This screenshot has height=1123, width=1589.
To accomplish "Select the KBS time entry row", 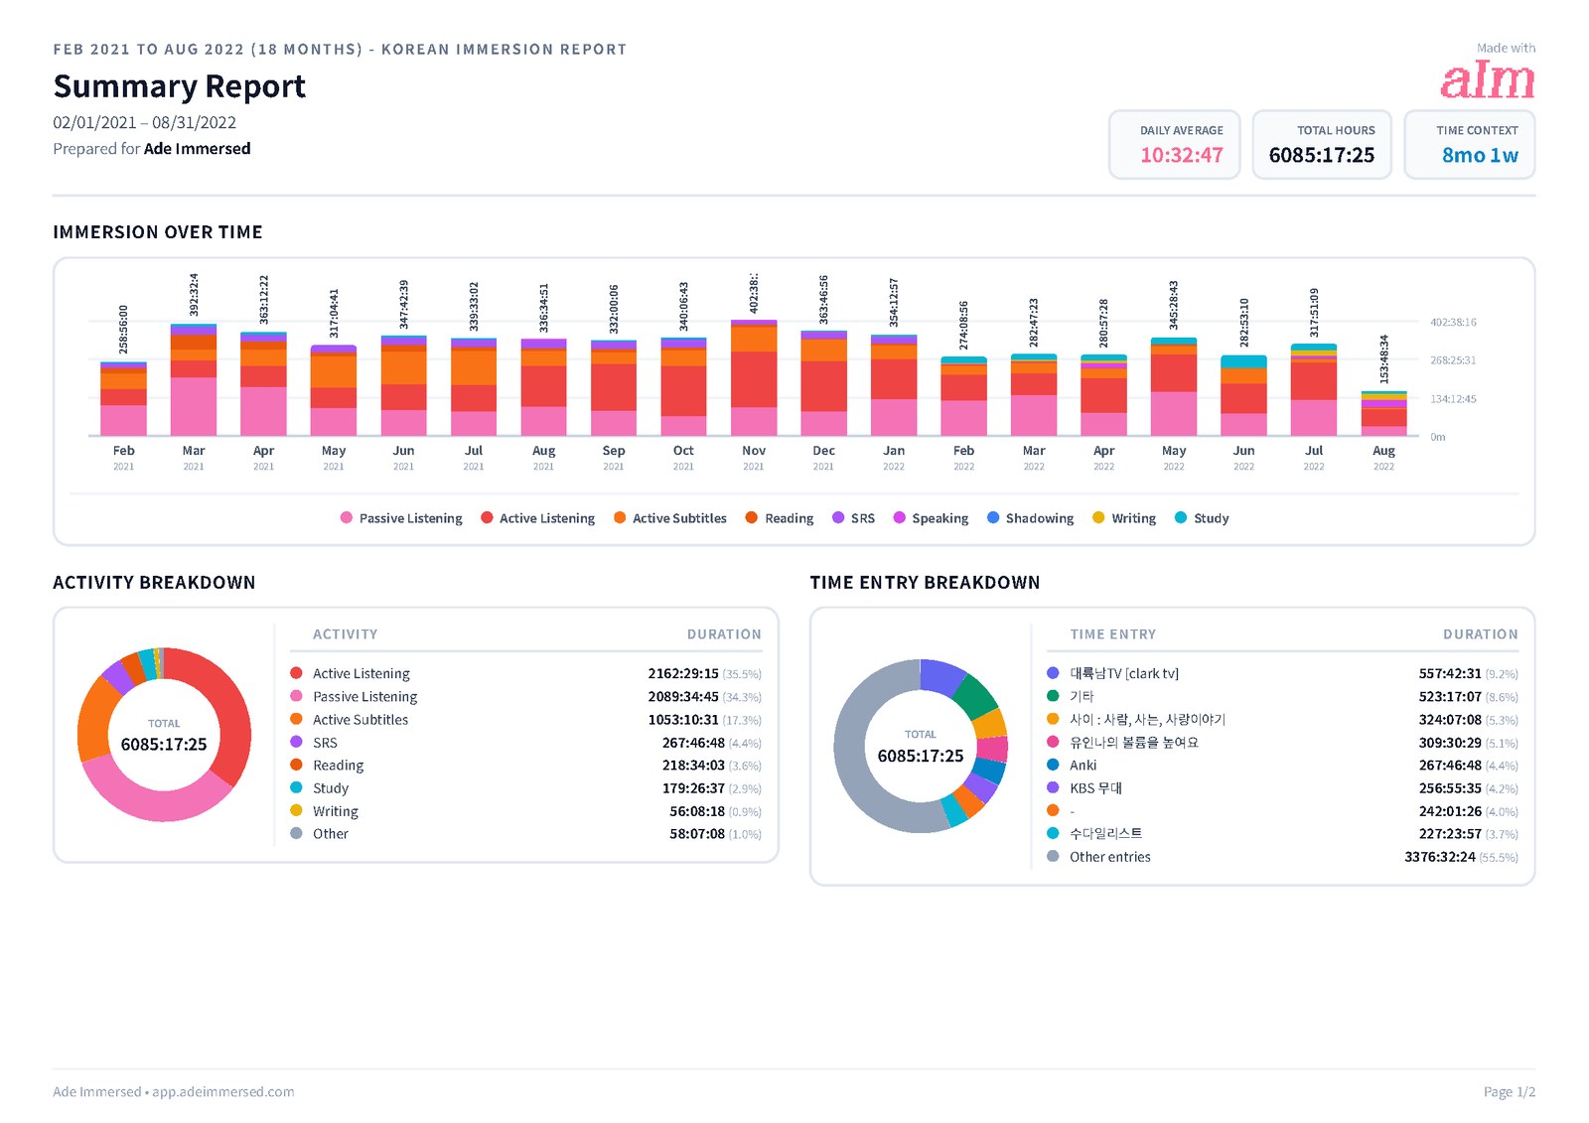I will tap(1282, 787).
